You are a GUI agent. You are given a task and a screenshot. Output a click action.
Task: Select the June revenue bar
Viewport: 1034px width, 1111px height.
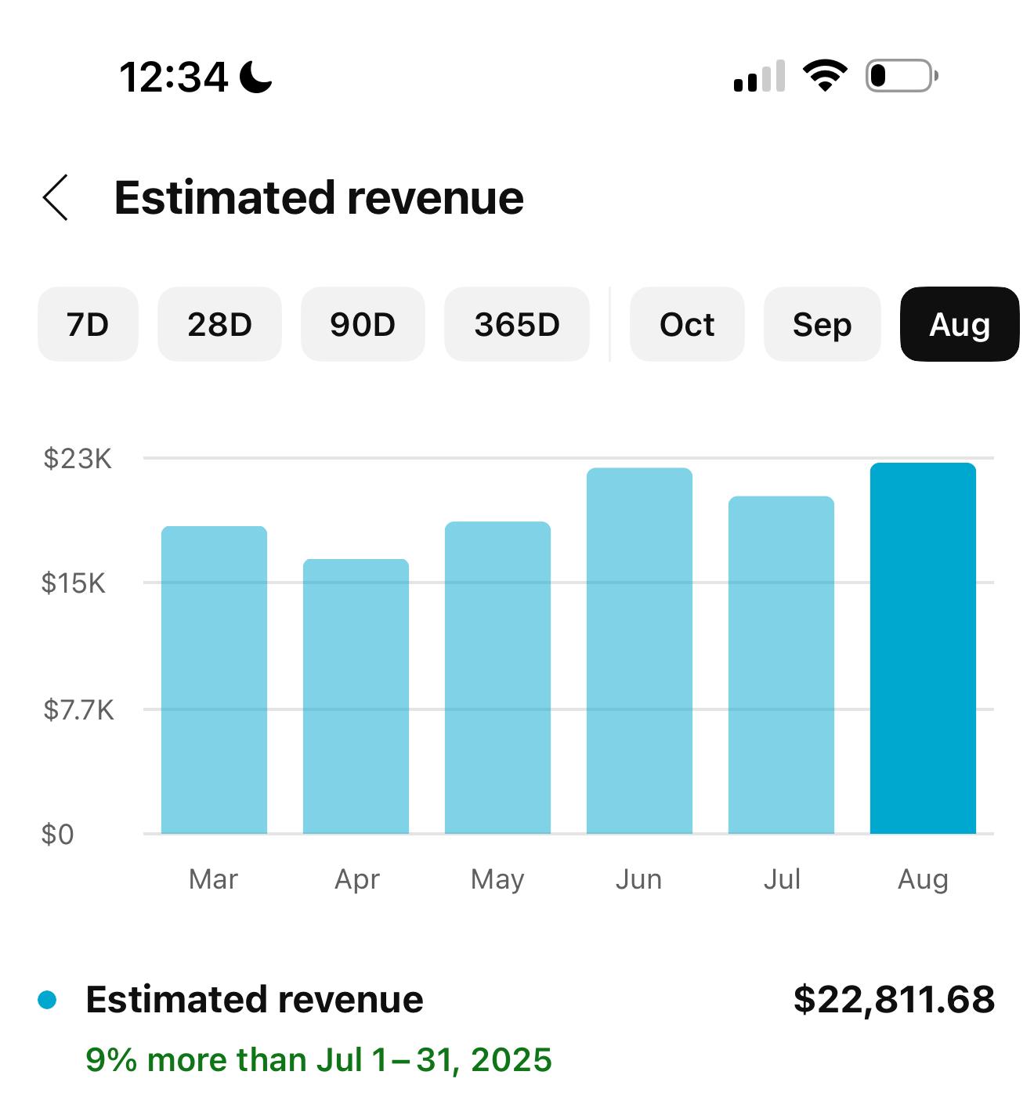(x=639, y=651)
